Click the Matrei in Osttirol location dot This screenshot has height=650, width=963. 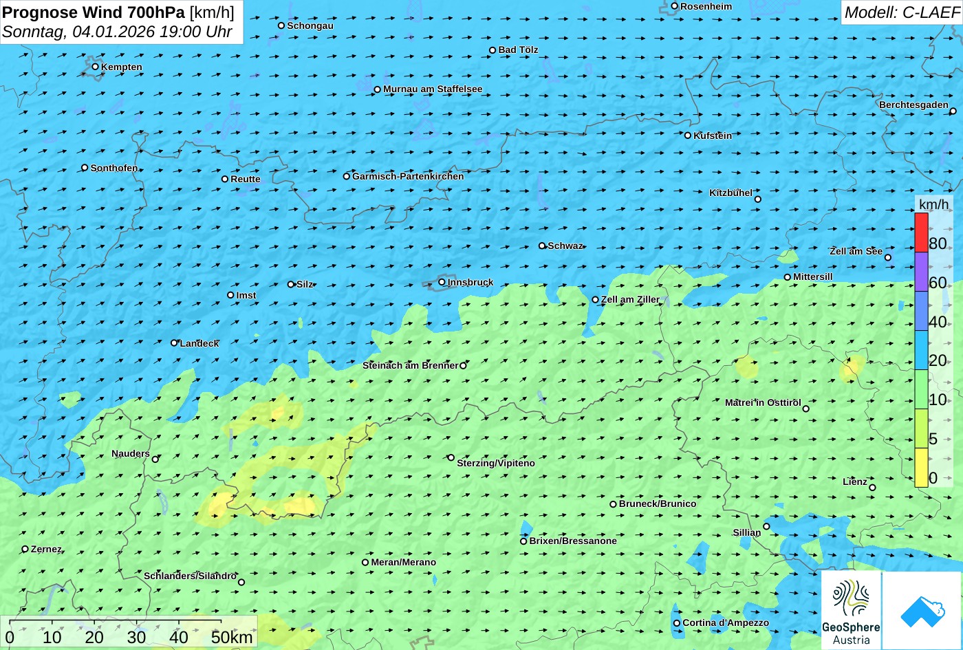tap(806, 409)
